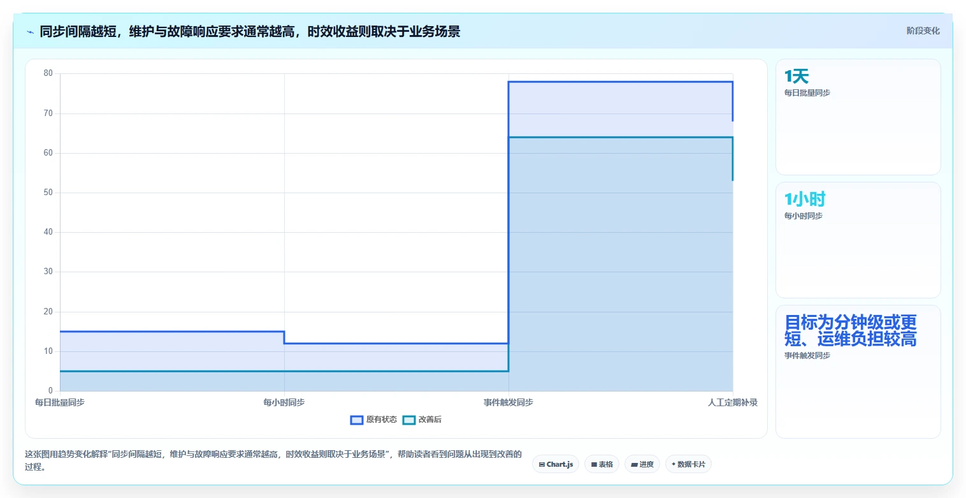Click the 30 y-axis tick value
This screenshot has width=966, height=498.
48,272
